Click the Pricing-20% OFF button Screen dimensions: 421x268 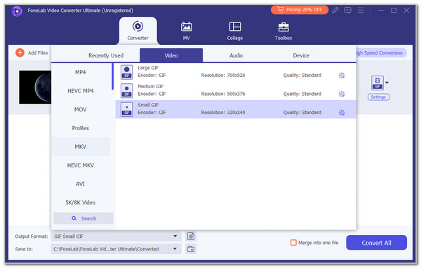pos(300,10)
